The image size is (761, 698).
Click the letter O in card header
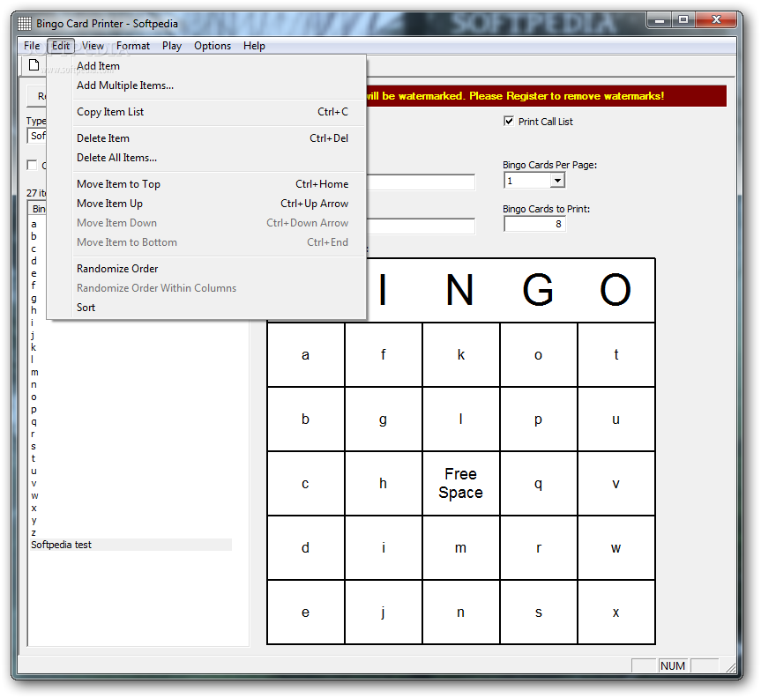click(x=616, y=290)
